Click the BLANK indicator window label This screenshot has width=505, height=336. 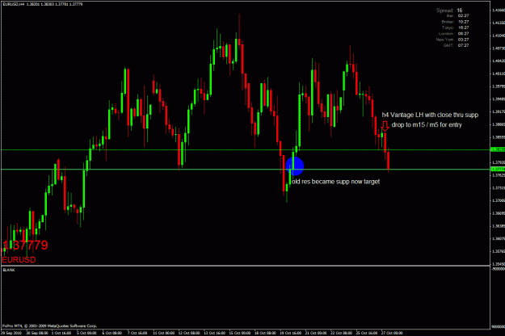[9, 270]
